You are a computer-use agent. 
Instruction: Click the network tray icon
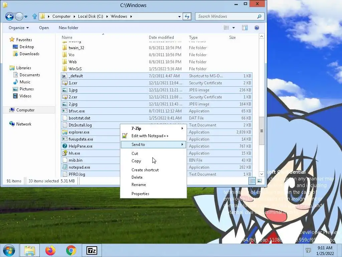pyautogui.click(x=308, y=250)
